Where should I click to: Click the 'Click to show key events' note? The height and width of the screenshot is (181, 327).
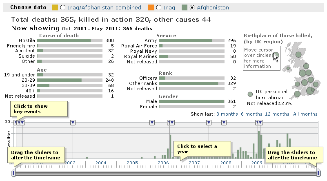coord(39,109)
